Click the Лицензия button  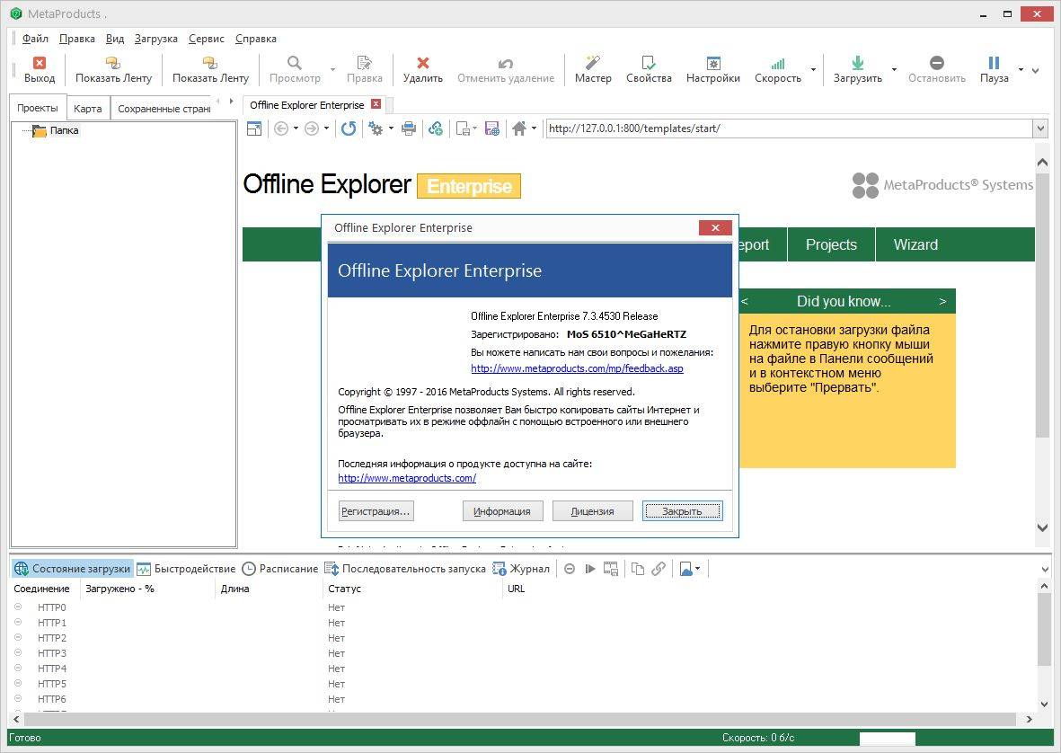592,510
